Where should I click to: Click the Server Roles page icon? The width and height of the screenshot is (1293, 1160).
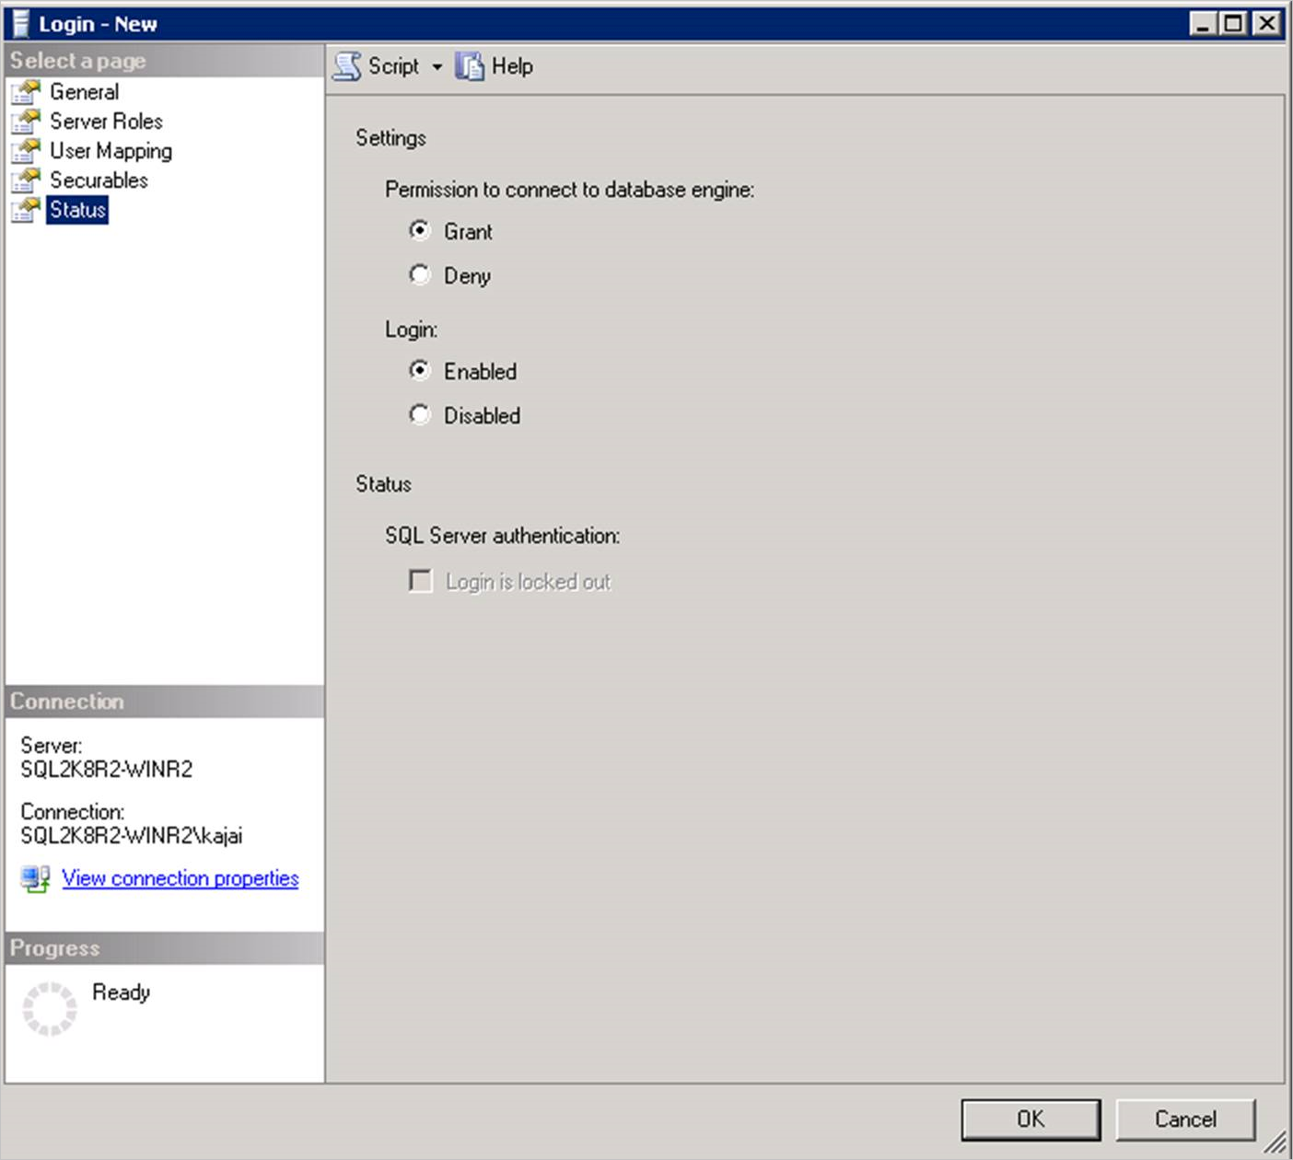26,120
